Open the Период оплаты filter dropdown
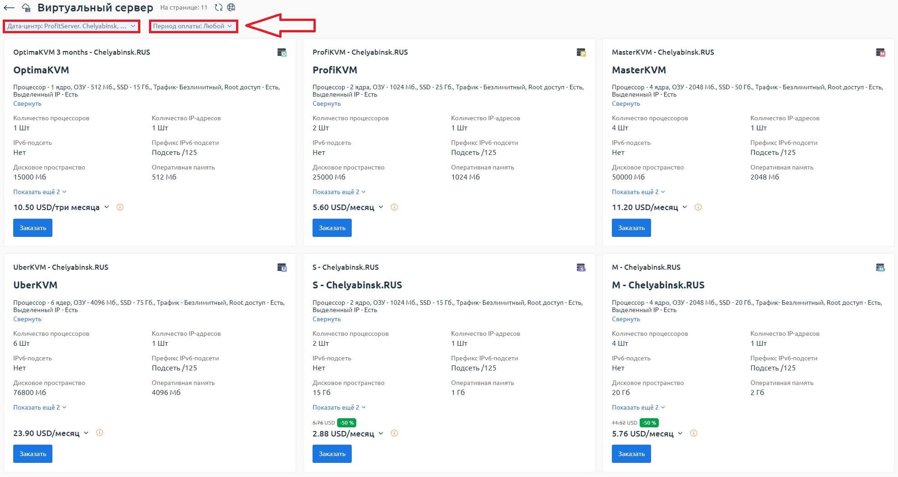This screenshot has height=477, width=898. (193, 26)
